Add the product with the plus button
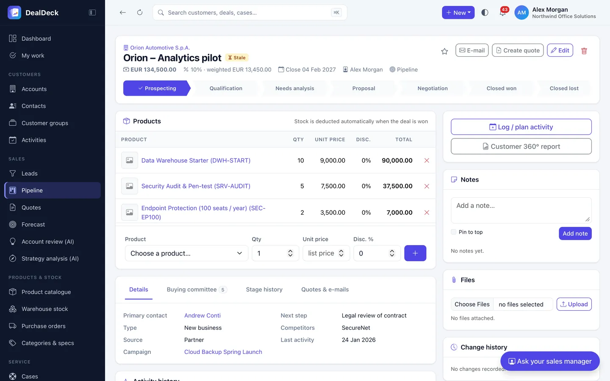The width and height of the screenshot is (610, 381). tap(415, 253)
